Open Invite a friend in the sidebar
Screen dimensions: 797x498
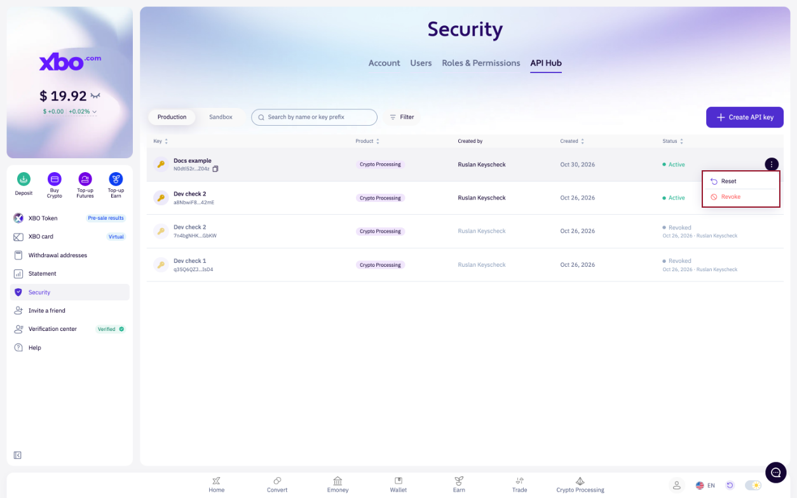[70, 311]
